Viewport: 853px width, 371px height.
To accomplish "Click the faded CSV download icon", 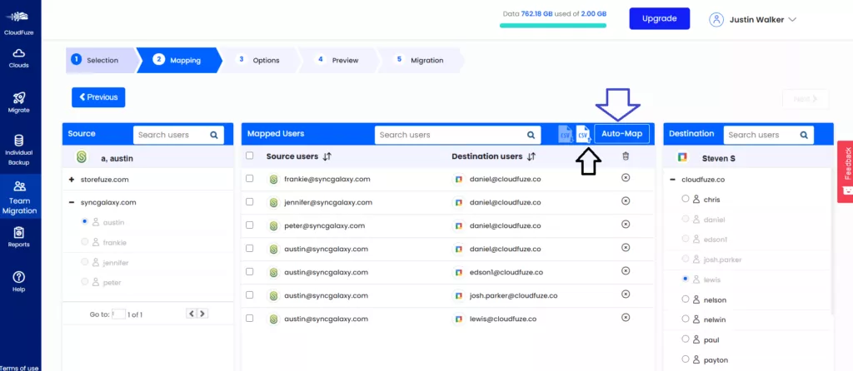I will (566, 134).
